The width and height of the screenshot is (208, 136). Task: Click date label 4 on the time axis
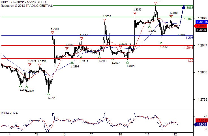pyautogui.click(x=10, y=134)
